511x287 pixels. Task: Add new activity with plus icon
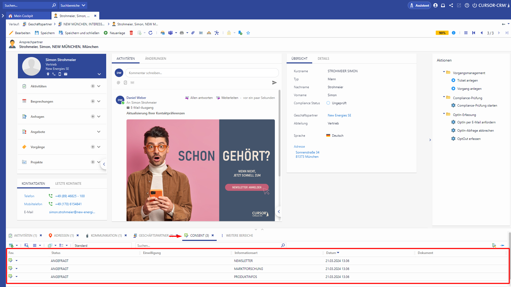(x=93, y=86)
